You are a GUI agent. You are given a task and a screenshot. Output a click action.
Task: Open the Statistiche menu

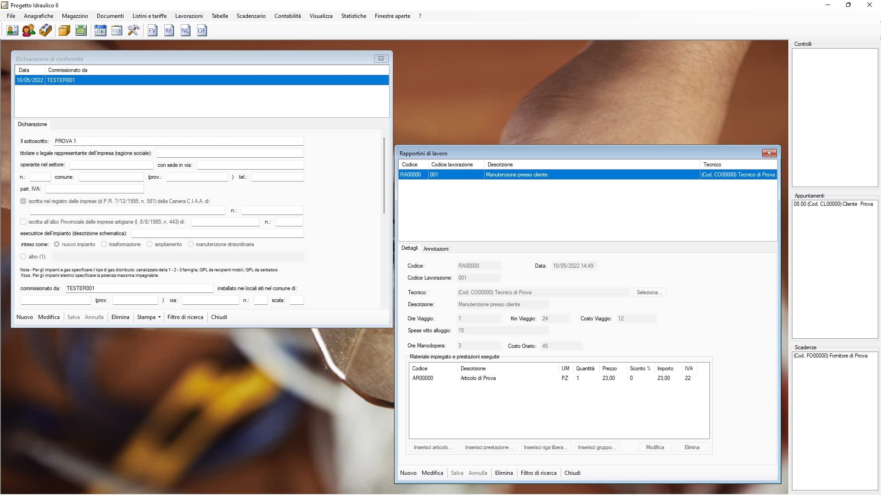tap(354, 16)
